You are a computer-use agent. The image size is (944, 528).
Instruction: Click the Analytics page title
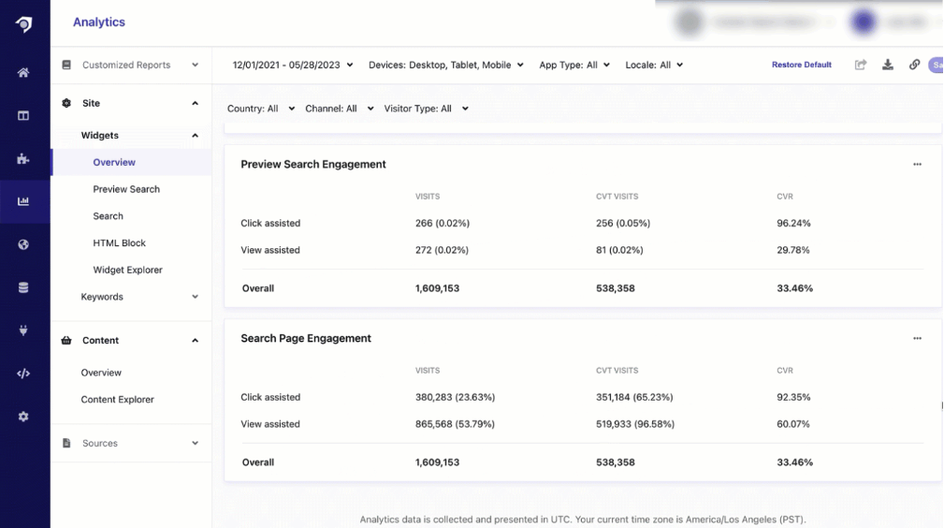pos(99,22)
